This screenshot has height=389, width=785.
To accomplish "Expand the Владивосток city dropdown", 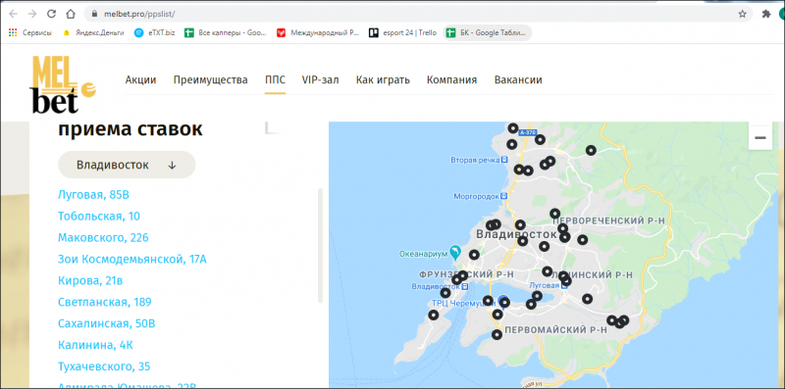I will tap(127, 165).
